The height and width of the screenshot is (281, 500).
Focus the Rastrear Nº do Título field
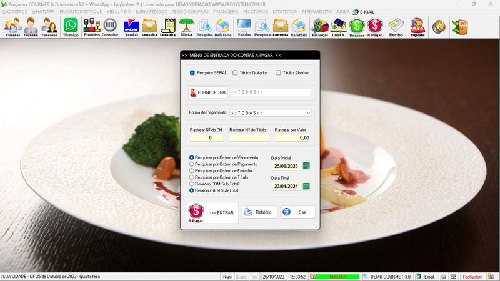249,137
